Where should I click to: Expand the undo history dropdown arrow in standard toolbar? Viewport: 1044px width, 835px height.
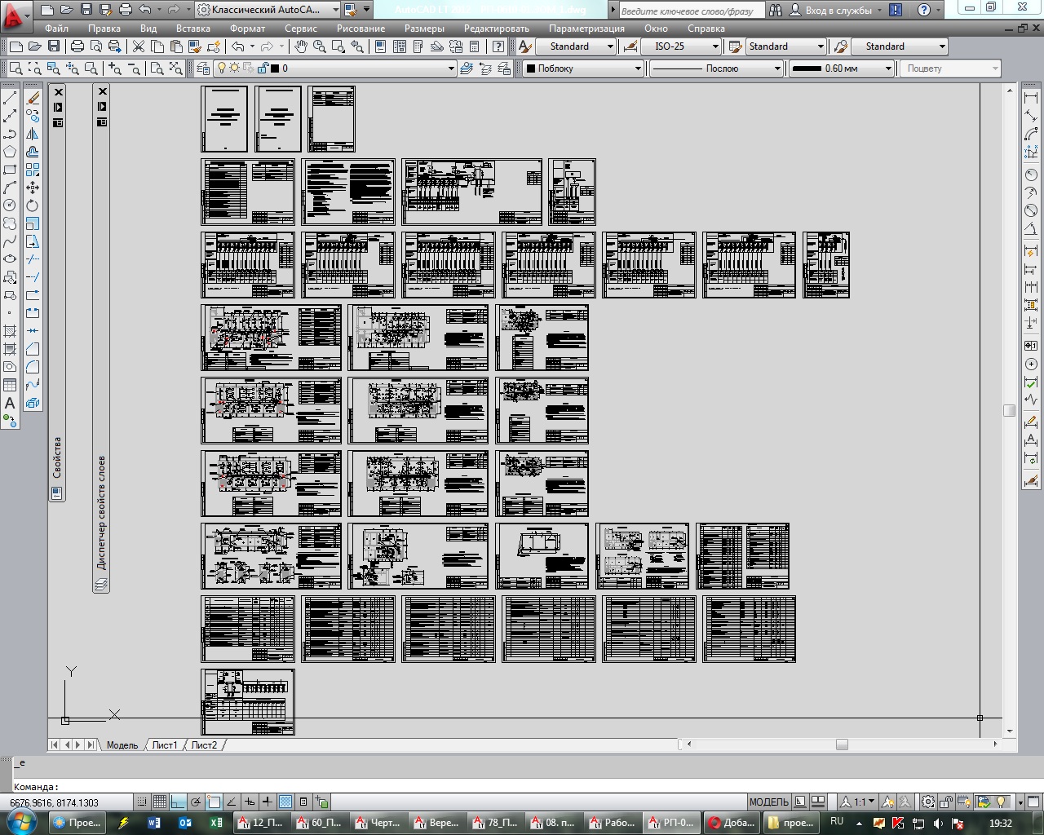point(252,46)
